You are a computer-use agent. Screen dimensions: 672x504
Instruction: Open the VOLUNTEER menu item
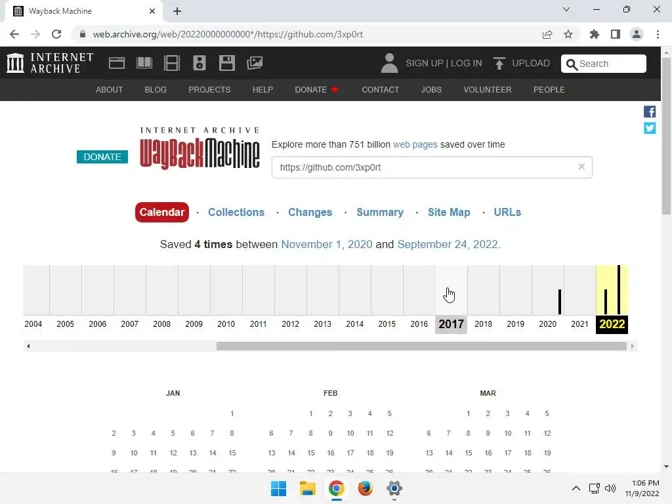[x=488, y=89]
